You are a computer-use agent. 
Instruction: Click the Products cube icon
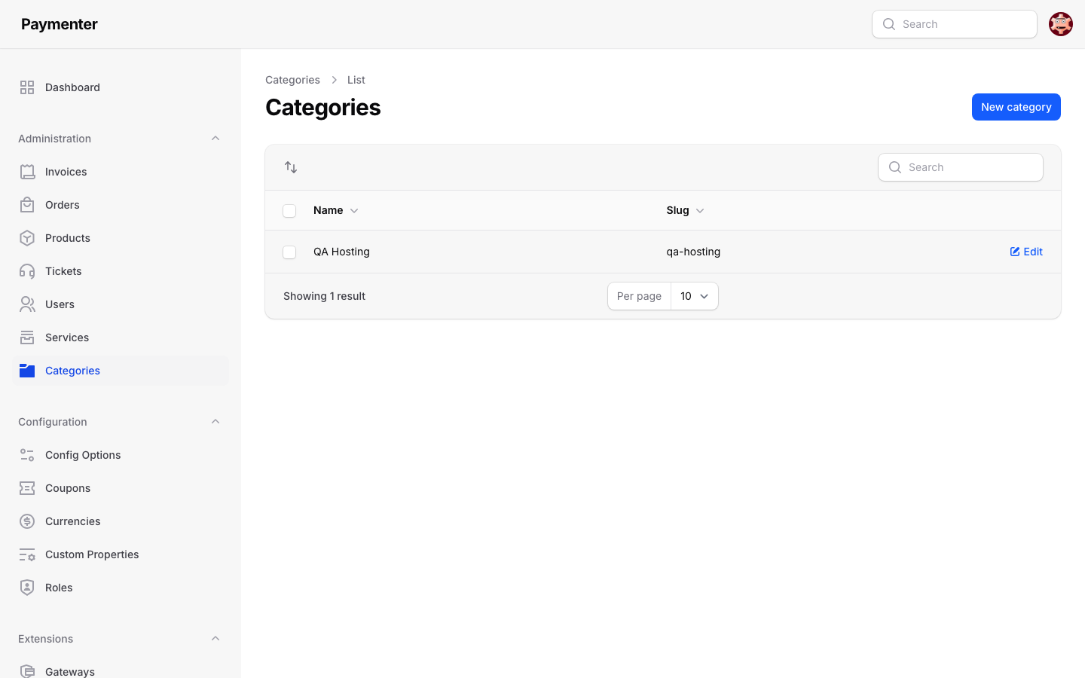(x=27, y=238)
